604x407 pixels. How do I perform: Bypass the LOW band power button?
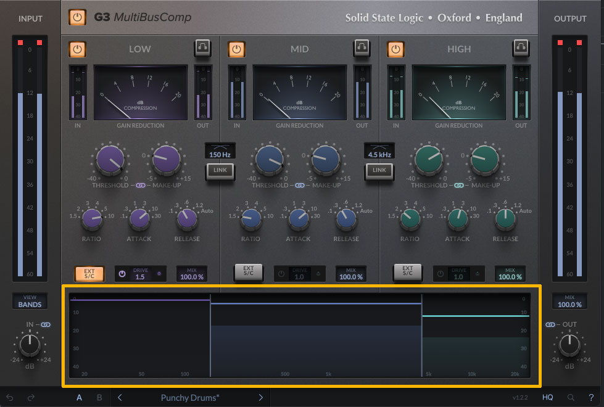tap(77, 49)
